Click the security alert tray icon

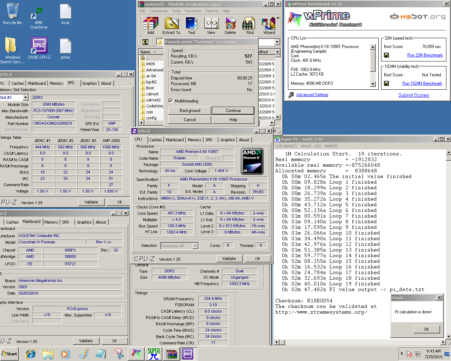409,354
